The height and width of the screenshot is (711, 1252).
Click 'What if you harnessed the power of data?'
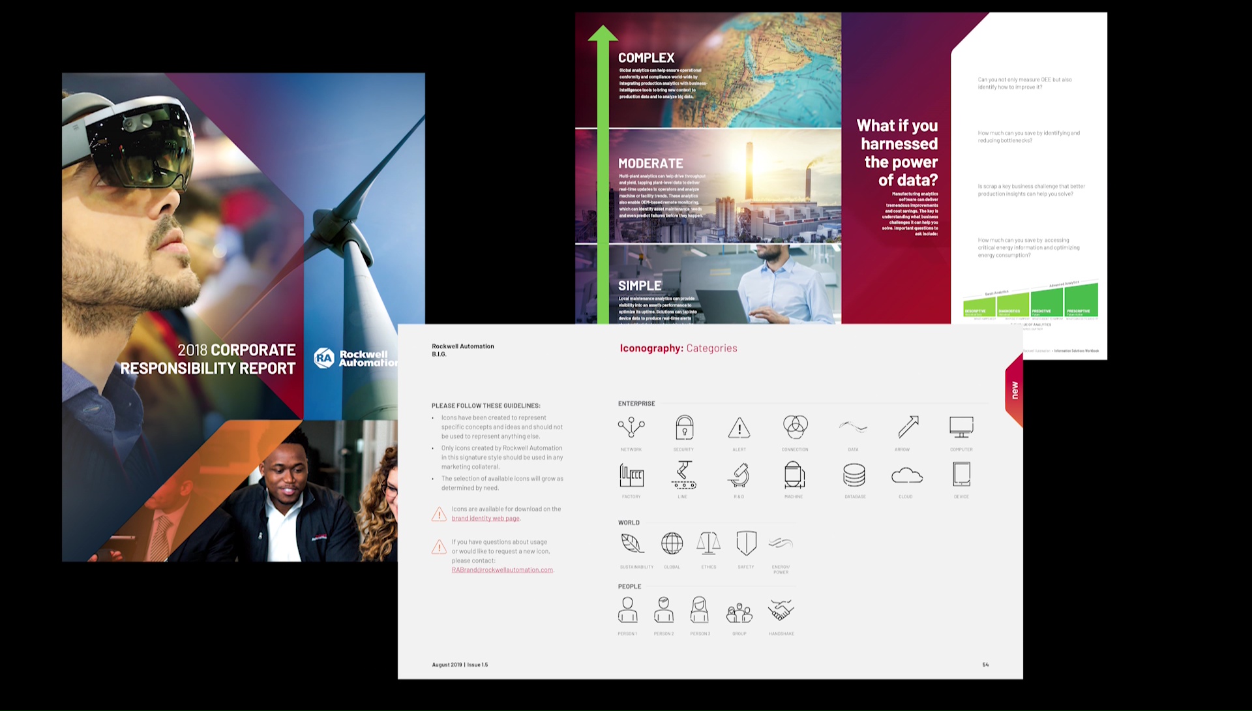point(898,153)
